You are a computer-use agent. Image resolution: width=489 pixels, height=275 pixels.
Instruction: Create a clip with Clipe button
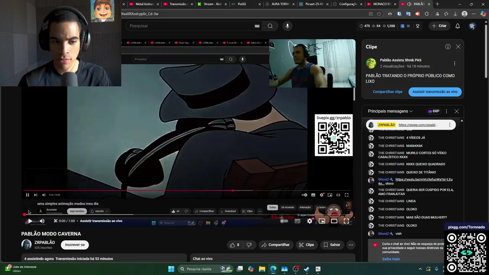pyautogui.click(x=306, y=245)
